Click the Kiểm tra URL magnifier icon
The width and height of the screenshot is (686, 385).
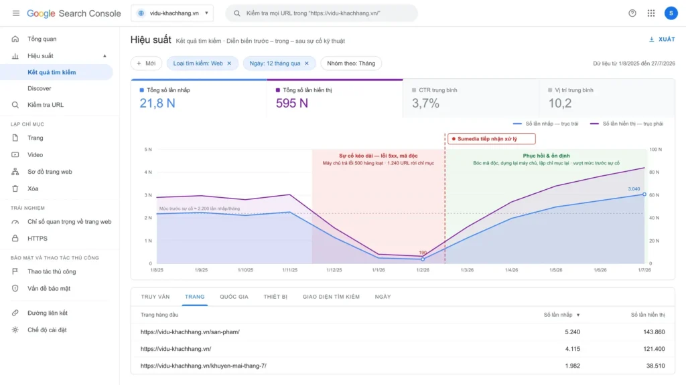[15, 105]
